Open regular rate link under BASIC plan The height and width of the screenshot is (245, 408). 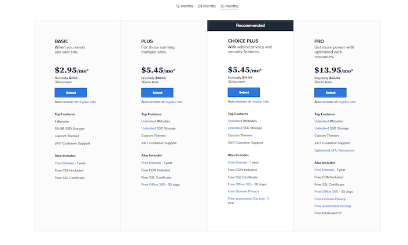(x=87, y=101)
